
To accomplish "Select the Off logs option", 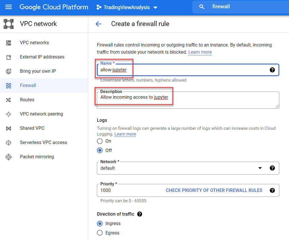I will [x=100, y=150].
